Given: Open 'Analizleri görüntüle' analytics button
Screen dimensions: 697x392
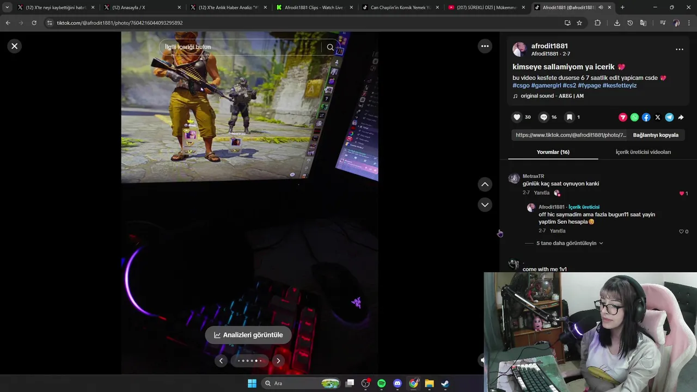Looking at the screenshot, I should pyautogui.click(x=248, y=335).
